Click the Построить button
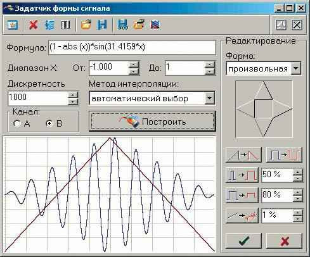 (152, 122)
